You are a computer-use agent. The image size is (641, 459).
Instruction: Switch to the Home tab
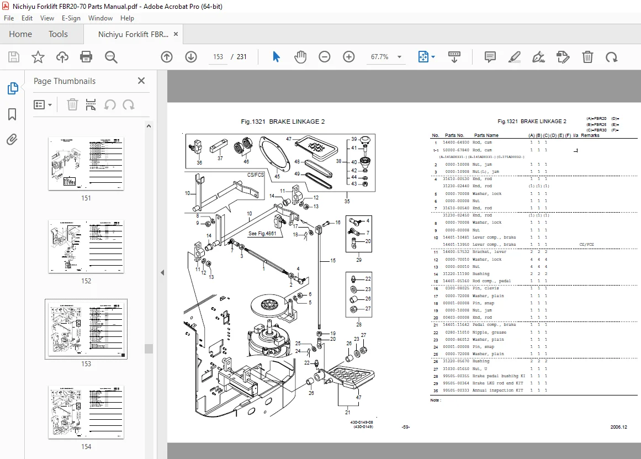point(20,34)
